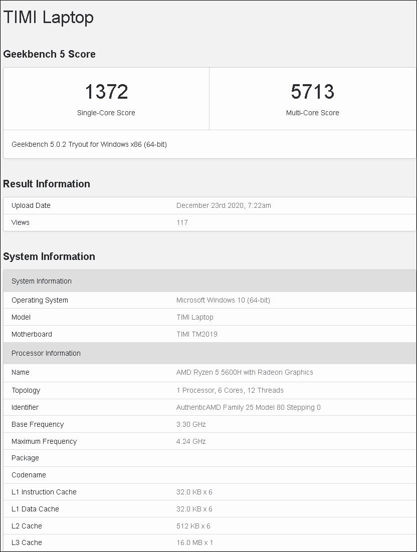
Task: Click the Single-Core Score label
Action: 106,113
